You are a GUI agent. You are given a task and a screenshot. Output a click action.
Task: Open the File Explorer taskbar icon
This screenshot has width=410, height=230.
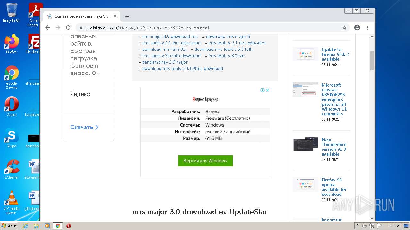coord(36,226)
